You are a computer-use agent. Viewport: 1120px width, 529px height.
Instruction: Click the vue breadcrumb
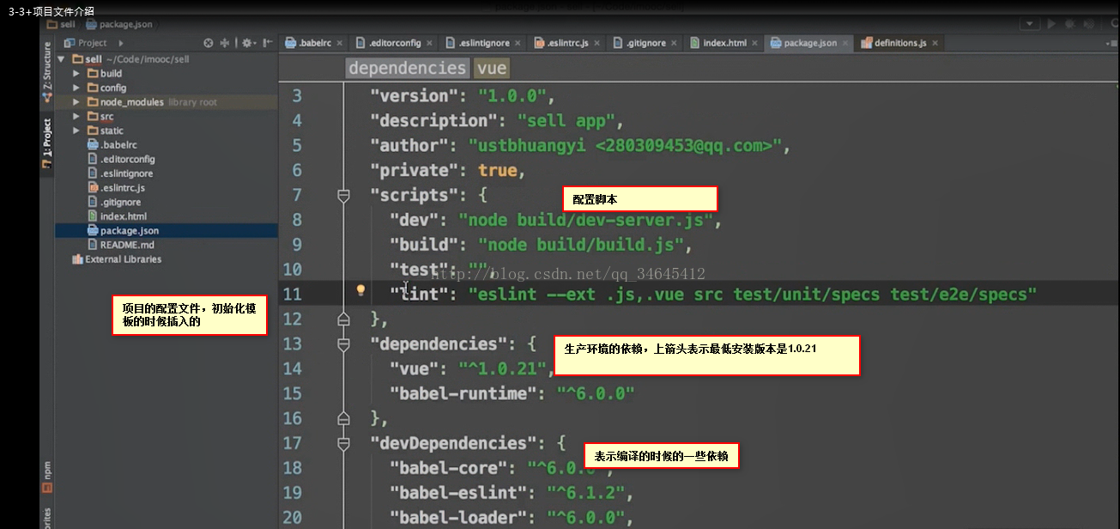(492, 68)
